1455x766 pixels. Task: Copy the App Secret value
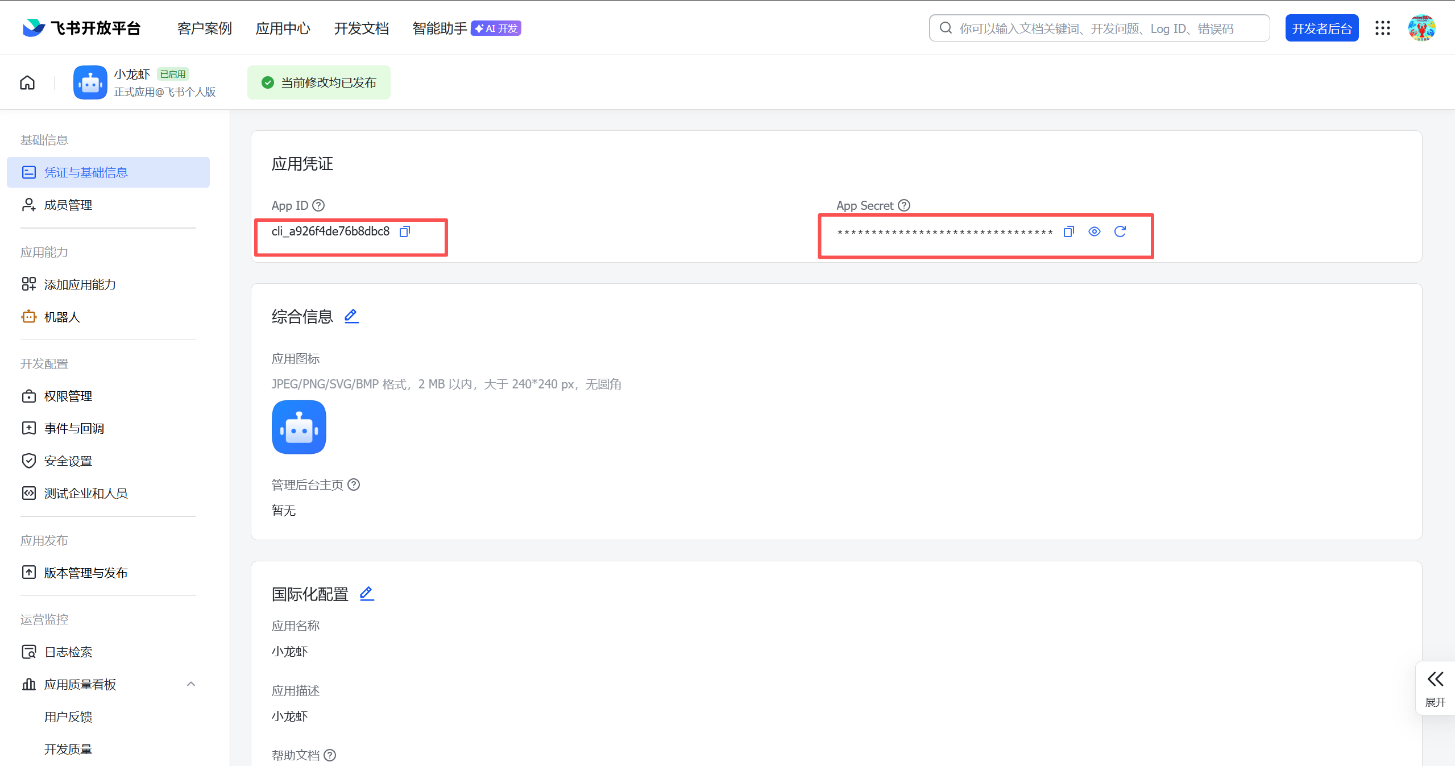pos(1068,231)
